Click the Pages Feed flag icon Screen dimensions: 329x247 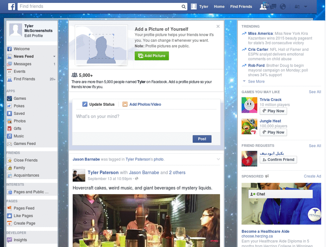tap(9, 208)
